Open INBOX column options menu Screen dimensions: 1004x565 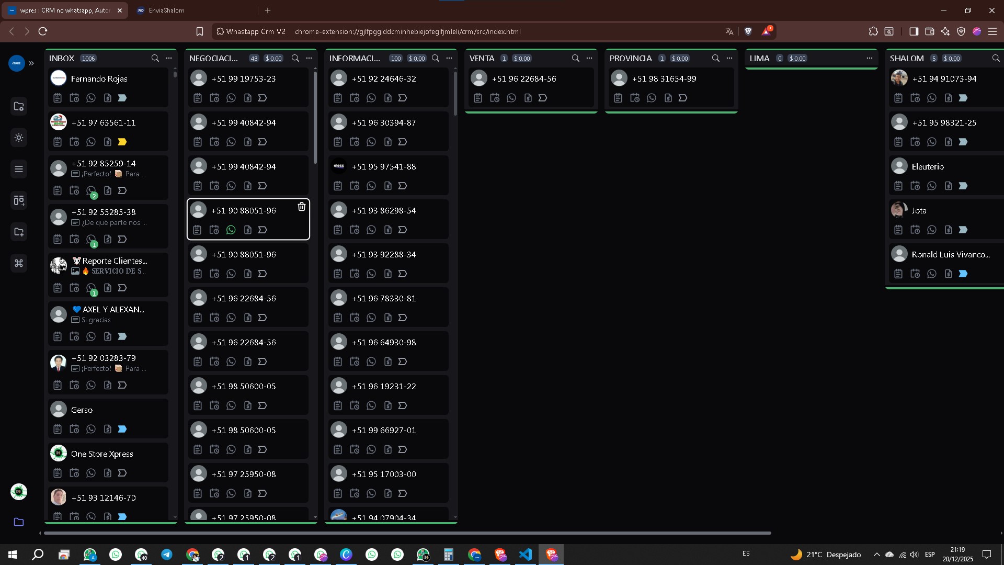click(x=169, y=58)
